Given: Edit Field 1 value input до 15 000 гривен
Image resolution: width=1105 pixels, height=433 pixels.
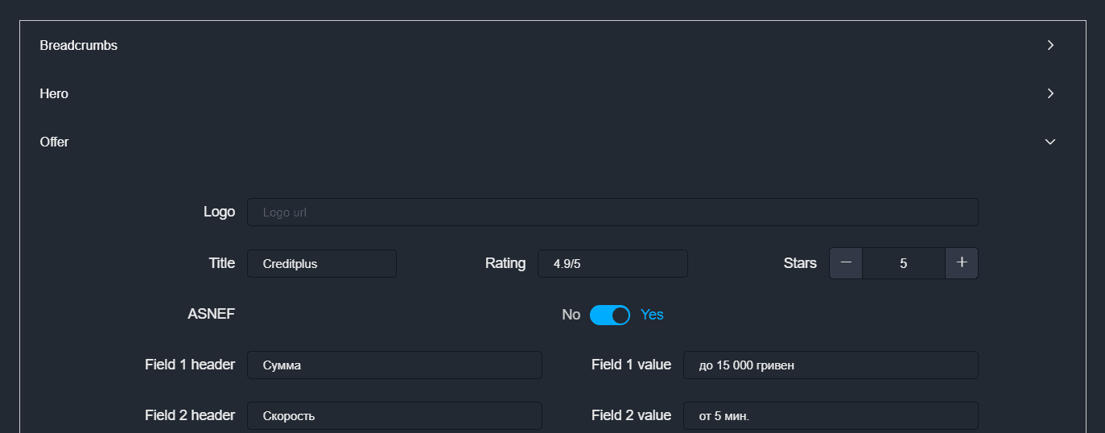Looking at the screenshot, I should (x=831, y=365).
